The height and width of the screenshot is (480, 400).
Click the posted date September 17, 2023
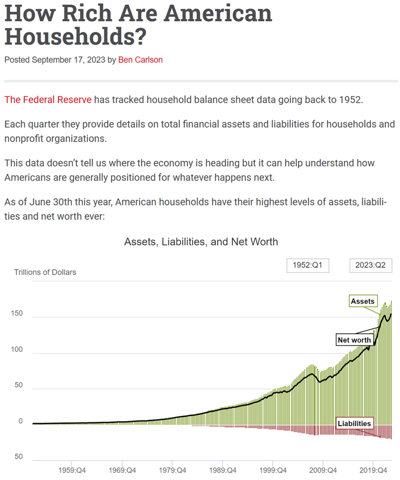(x=68, y=60)
